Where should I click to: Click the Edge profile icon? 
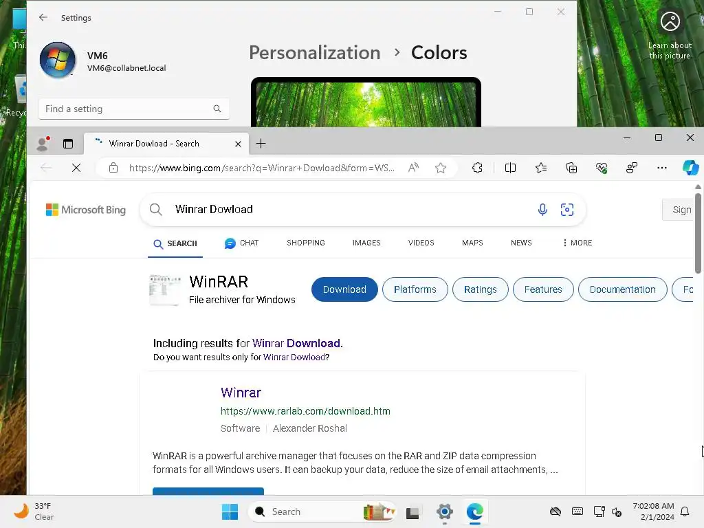point(43,143)
